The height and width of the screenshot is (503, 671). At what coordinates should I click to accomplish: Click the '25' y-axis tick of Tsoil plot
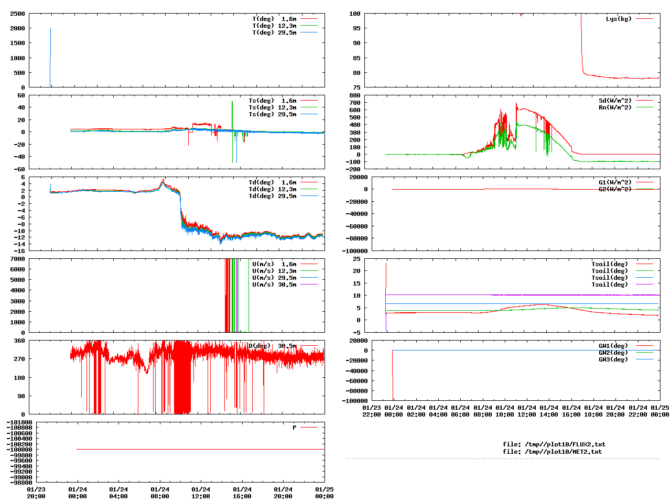click(356, 259)
